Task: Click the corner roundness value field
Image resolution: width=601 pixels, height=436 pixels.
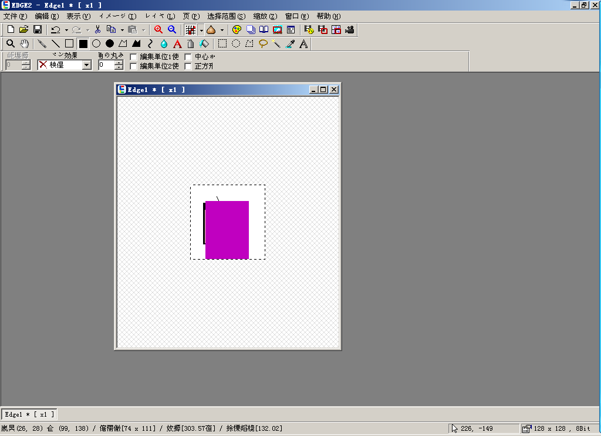Action: pos(106,65)
